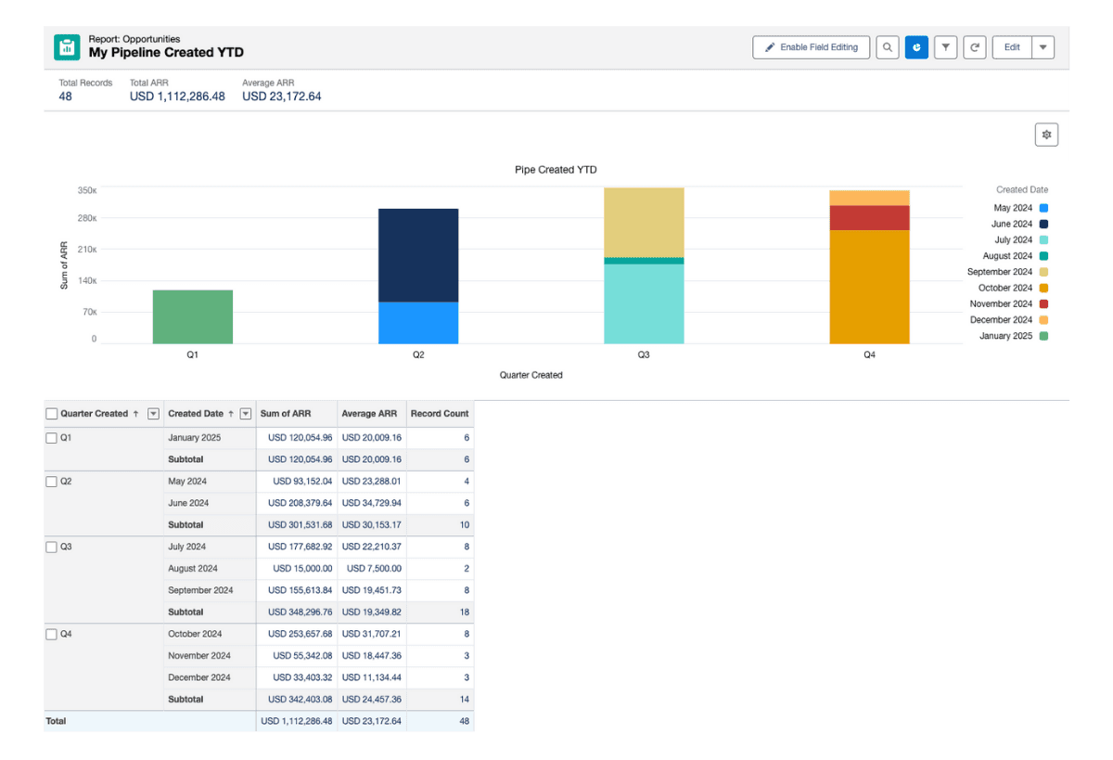
Task: Click Total Records value 48 in summary
Action: coord(65,97)
